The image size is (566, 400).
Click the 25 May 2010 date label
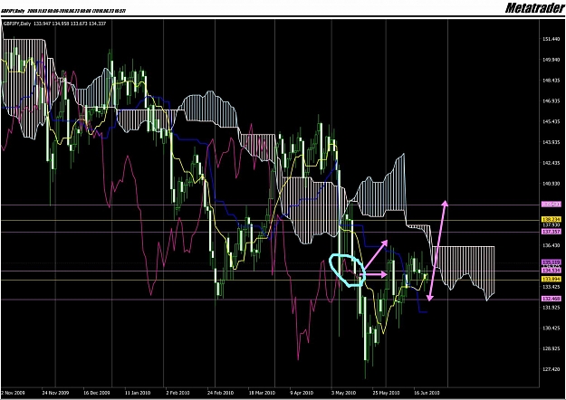[386, 393]
